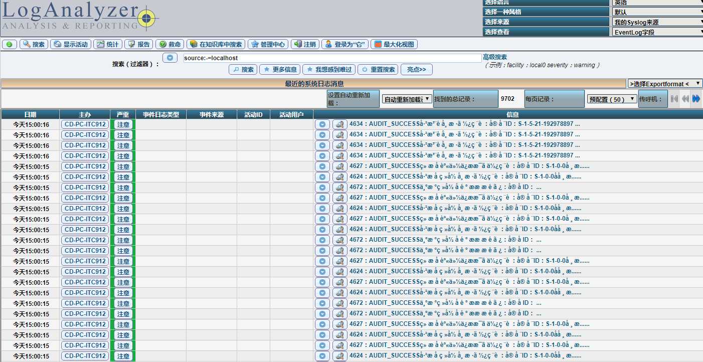
Task: Click the 登录为"它" user button
Action: click(344, 44)
